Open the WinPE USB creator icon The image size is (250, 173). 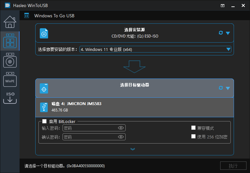(x=10, y=79)
